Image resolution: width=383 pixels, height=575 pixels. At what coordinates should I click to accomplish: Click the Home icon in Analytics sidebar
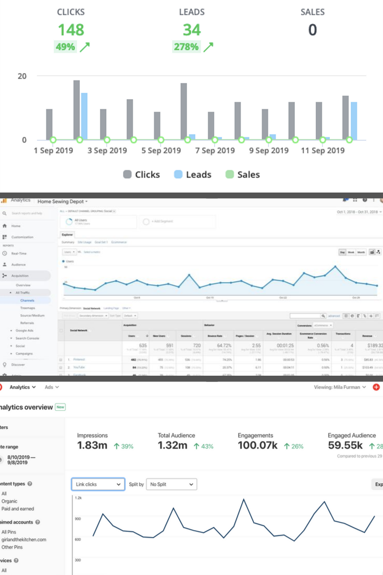click(5, 226)
